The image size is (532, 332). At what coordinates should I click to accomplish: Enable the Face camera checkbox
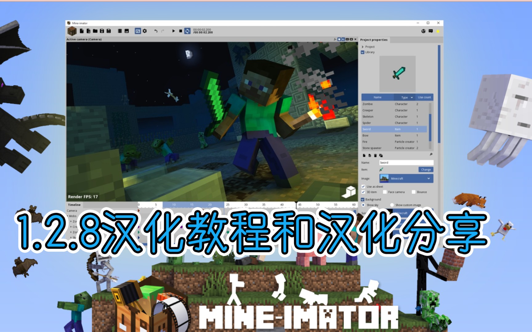(x=385, y=192)
